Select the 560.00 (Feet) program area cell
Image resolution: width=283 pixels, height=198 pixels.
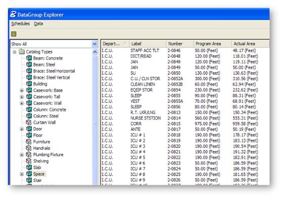[207, 118]
